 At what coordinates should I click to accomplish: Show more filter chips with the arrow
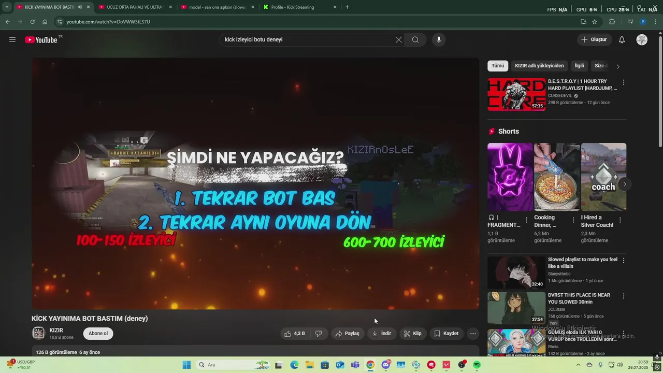618,66
